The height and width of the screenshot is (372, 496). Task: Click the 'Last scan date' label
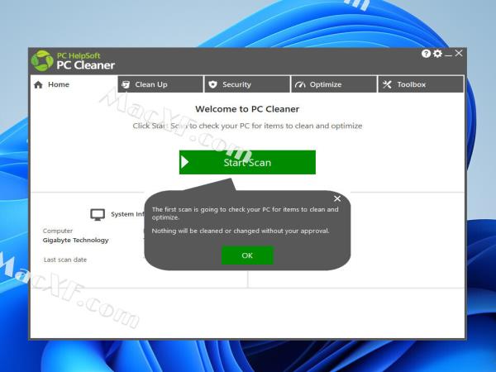[65, 260]
